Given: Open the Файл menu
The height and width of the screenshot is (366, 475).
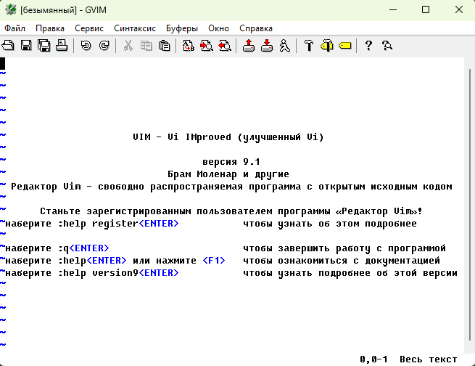Looking at the screenshot, I should click(x=15, y=28).
